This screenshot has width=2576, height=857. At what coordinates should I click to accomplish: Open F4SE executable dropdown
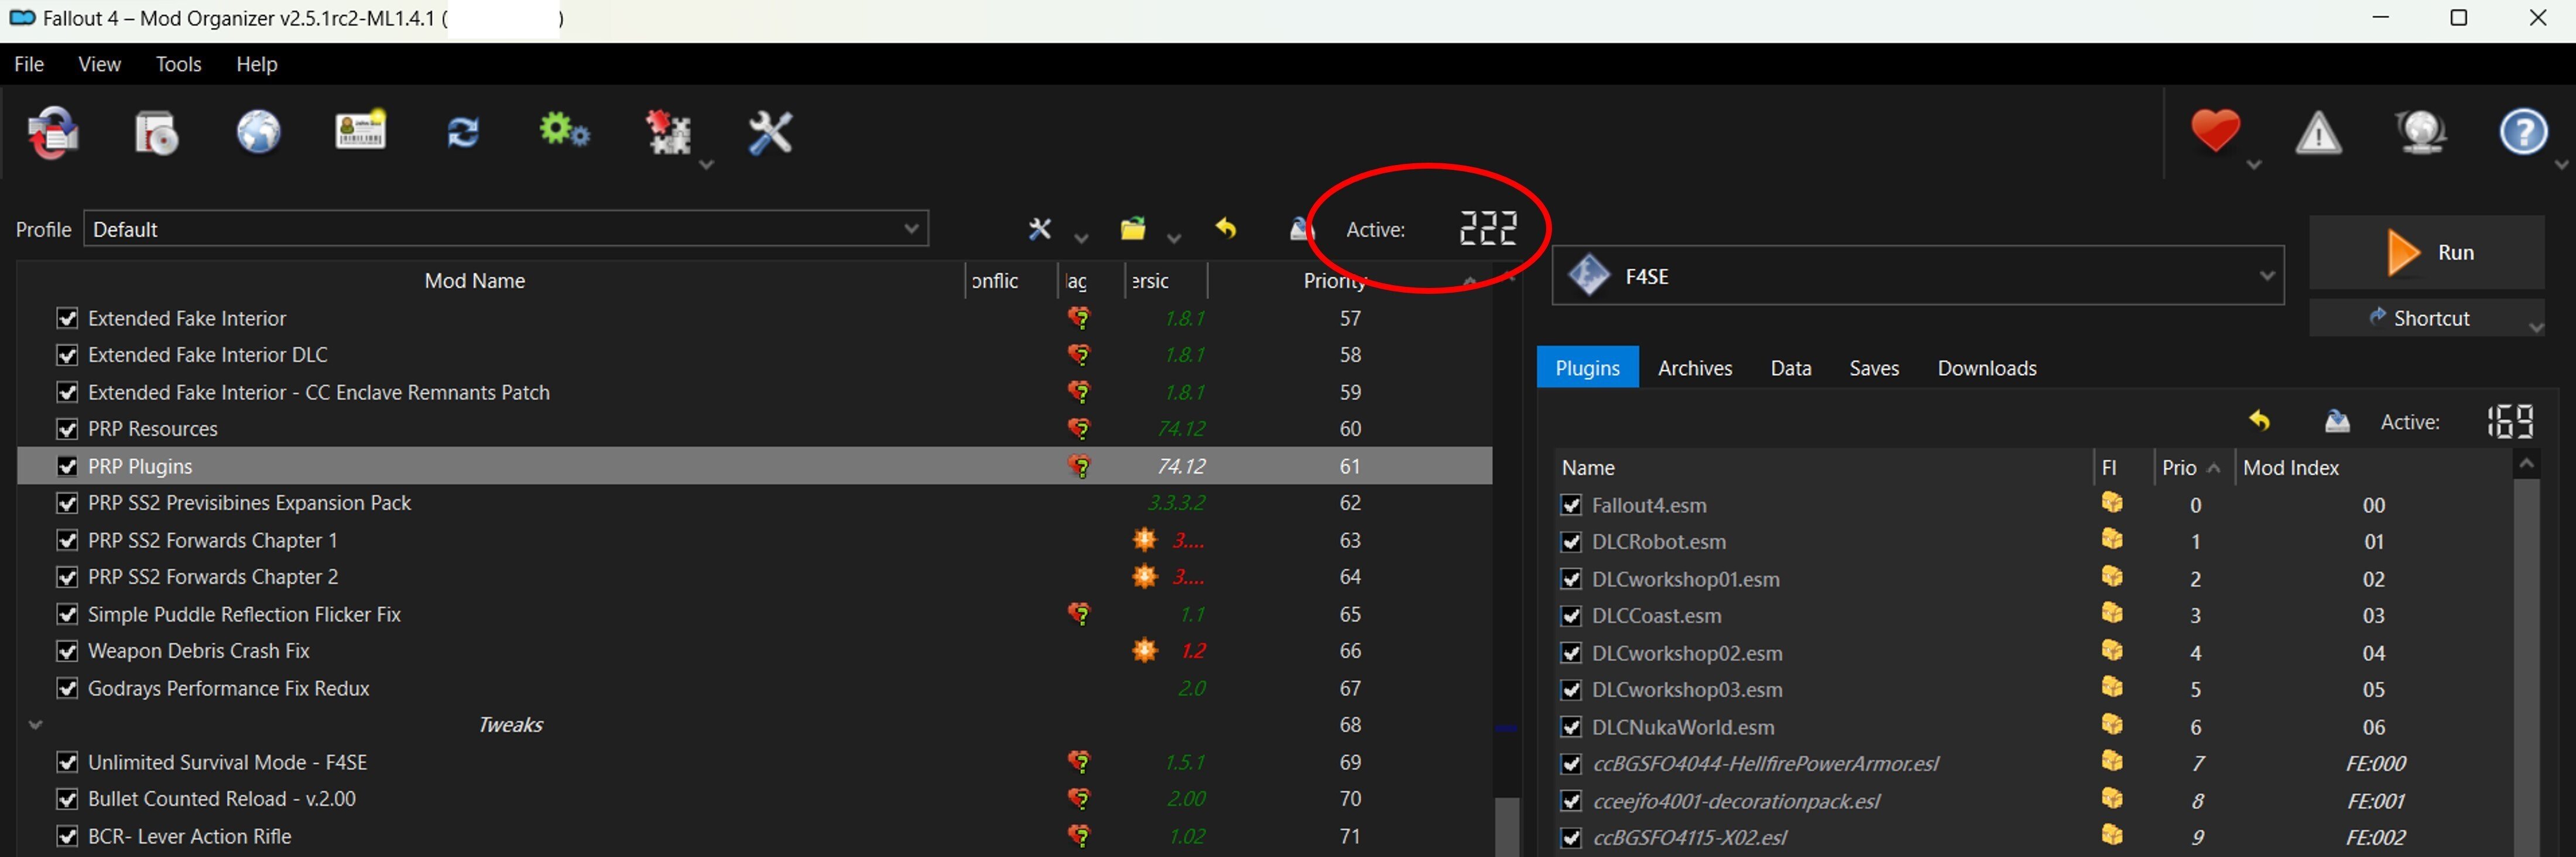point(1918,276)
